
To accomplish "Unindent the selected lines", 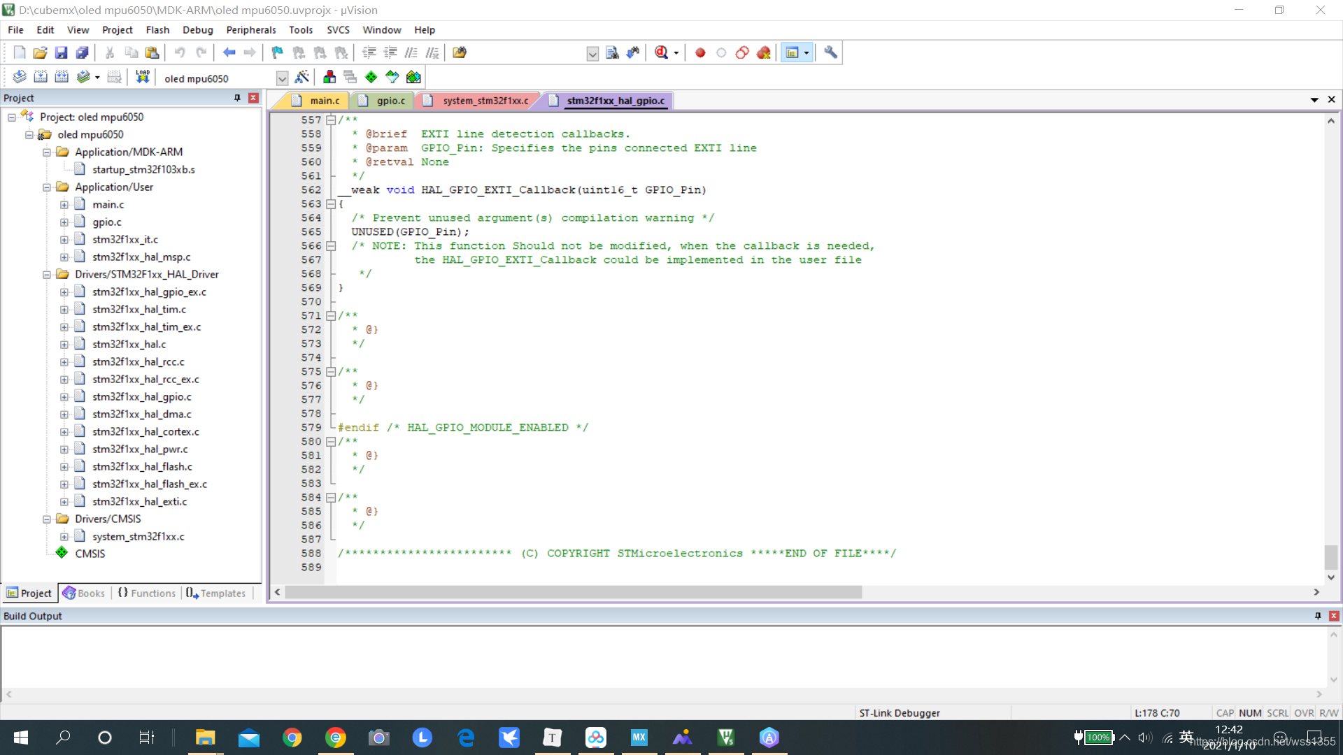I will [390, 52].
